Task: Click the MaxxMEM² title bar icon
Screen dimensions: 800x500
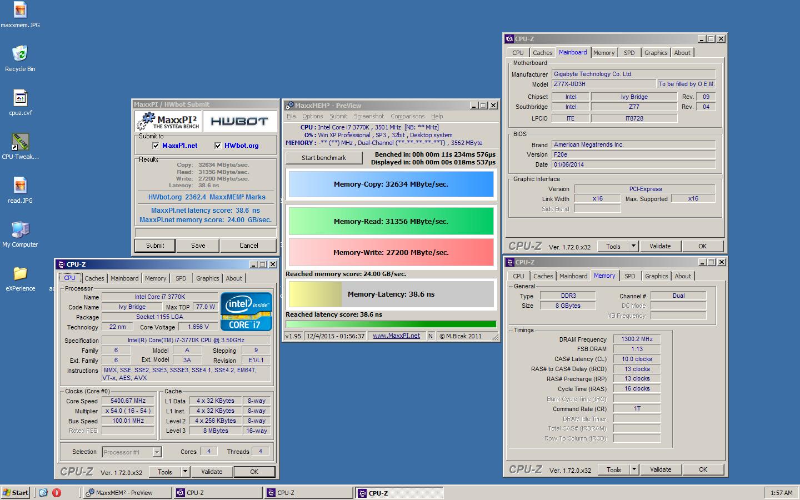Action: [x=289, y=106]
